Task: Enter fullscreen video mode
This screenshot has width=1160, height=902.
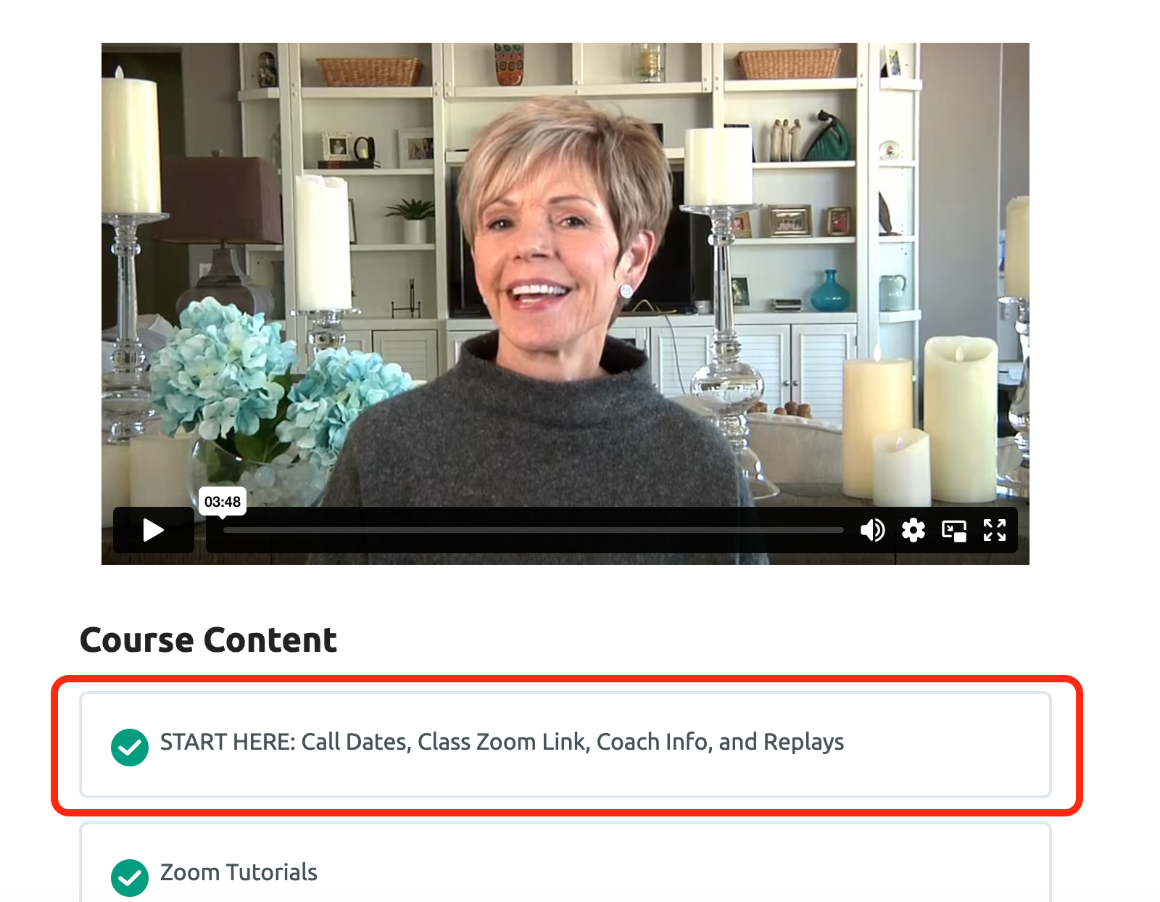Action: (x=995, y=531)
